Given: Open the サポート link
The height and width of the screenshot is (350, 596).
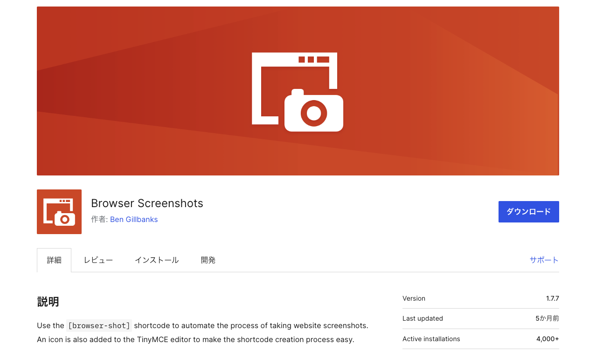Looking at the screenshot, I should click(x=544, y=260).
